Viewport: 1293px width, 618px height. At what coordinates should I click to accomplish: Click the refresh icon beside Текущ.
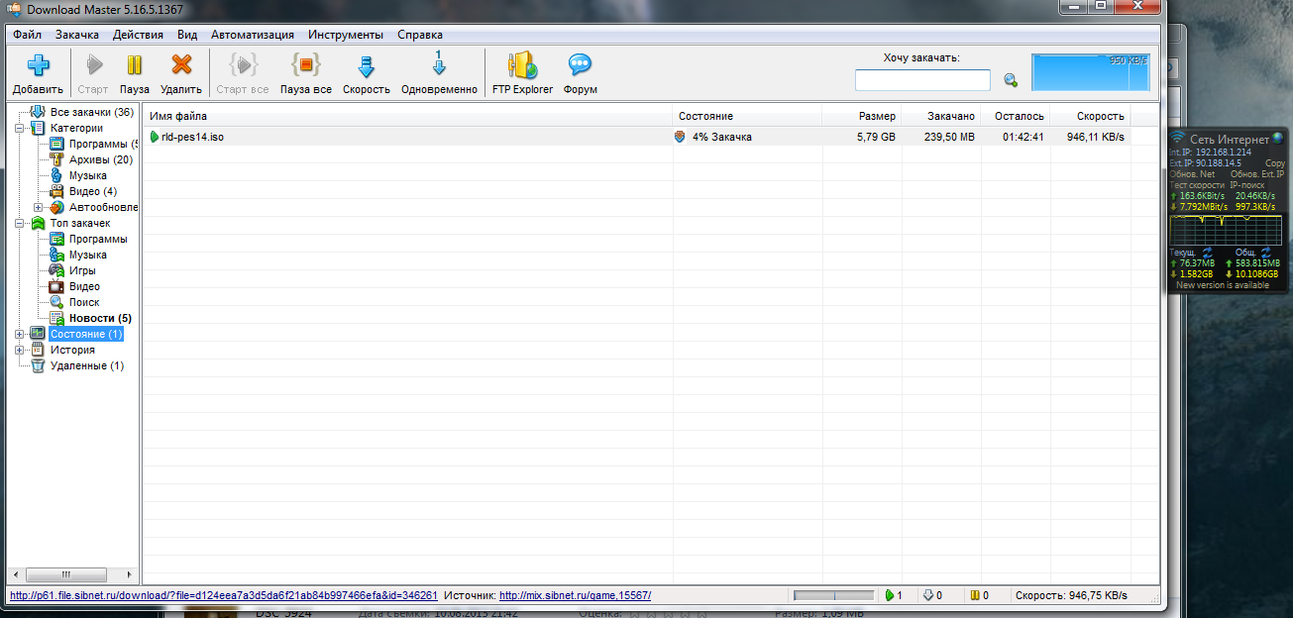coord(1208,253)
